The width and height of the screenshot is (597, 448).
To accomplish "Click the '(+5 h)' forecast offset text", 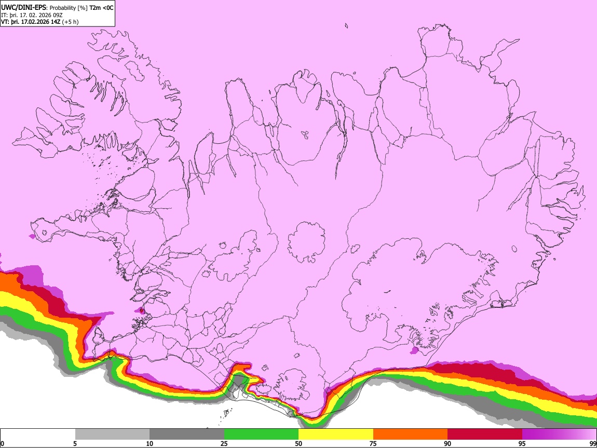I will (71, 22).
